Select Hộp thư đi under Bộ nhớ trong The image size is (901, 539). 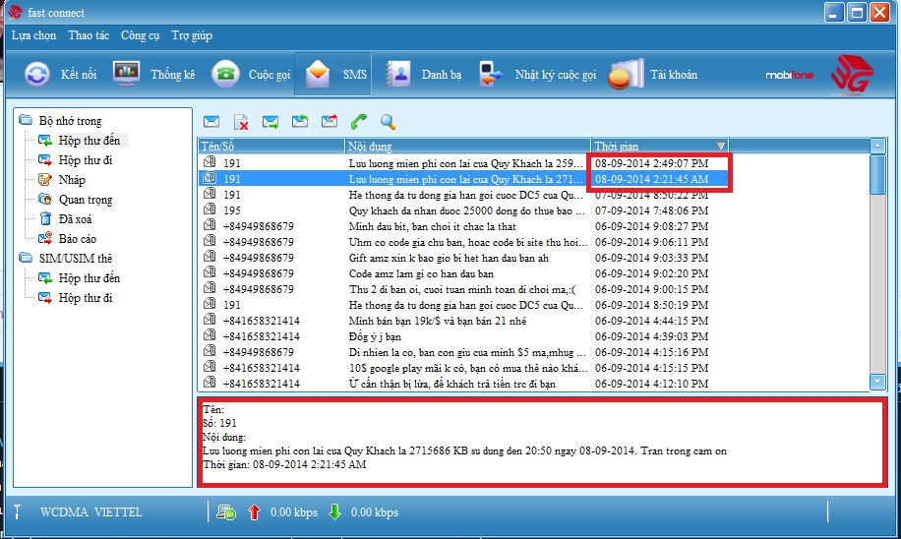click(85, 160)
